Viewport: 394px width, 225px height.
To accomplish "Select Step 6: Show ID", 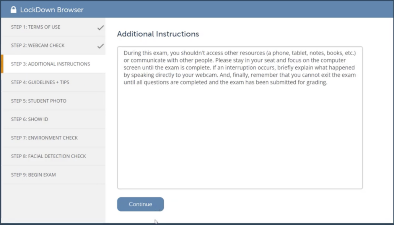I will click(53, 119).
